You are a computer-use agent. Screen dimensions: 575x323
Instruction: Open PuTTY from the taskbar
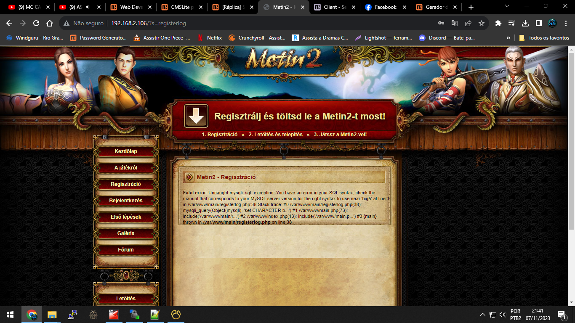coord(72,315)
